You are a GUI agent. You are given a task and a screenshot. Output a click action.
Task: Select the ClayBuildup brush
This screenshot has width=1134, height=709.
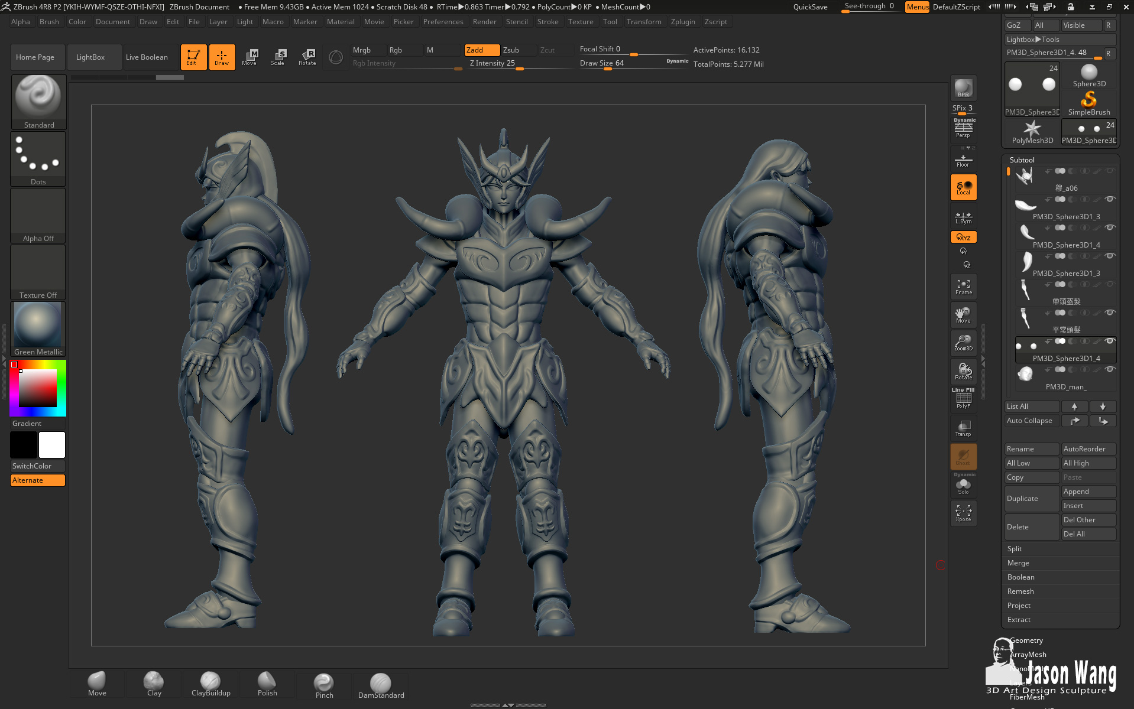[x=210, y=684]
